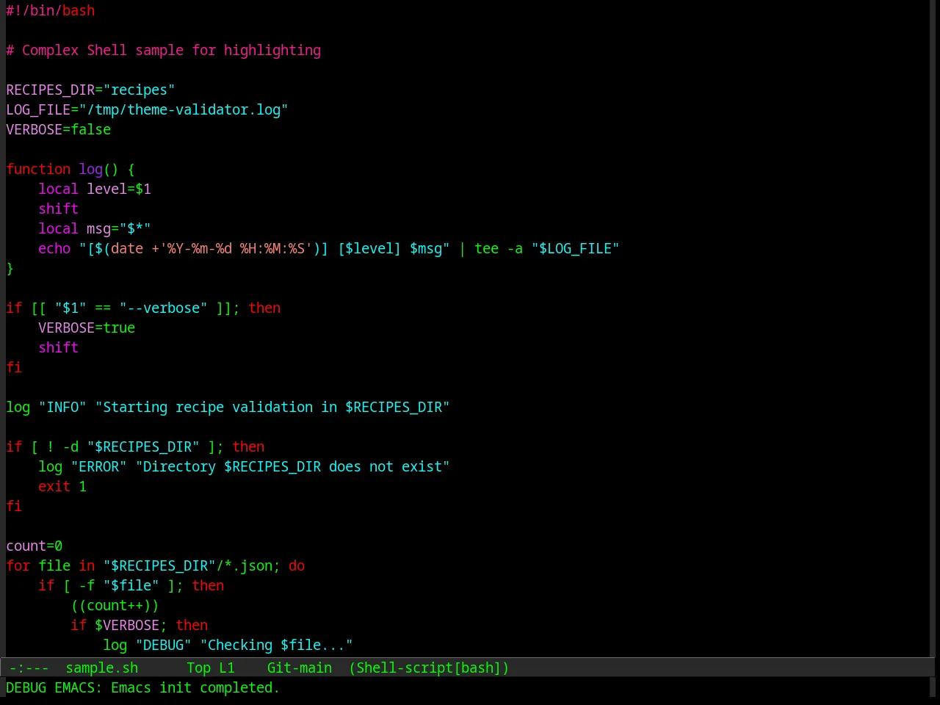
Task: Click 'if $VERBOSE; then' line
Action: click(139, 625)
